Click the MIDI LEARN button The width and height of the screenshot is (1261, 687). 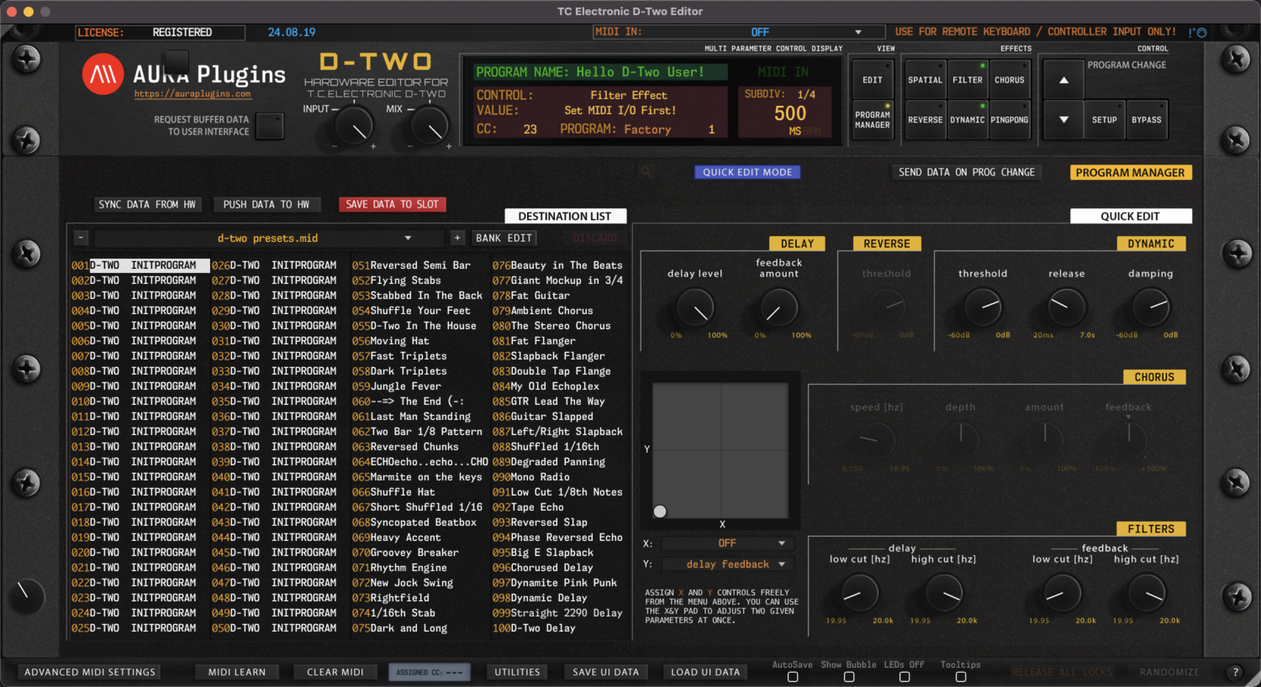point(237,672)
